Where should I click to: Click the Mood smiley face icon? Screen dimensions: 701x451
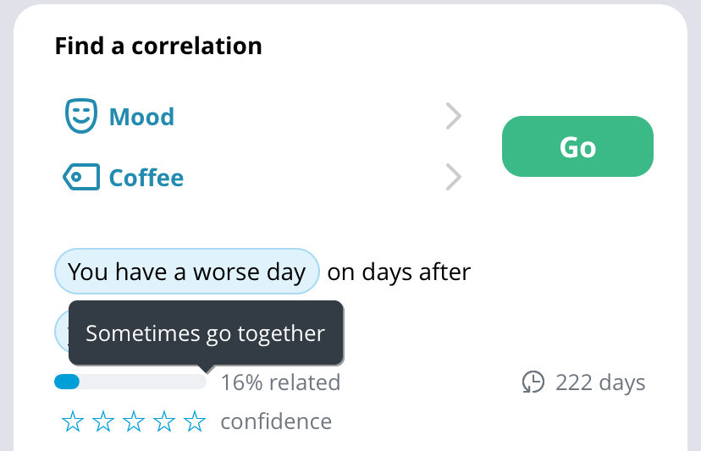coord(81,116)
